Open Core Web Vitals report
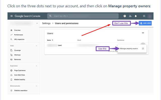Image resolution: width=161 pixels, height=100 pixels. (x=20, y=75)
